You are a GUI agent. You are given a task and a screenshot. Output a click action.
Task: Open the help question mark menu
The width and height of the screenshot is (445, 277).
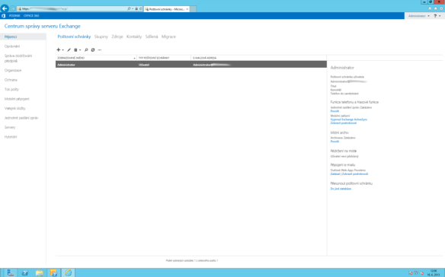(437, 16)
